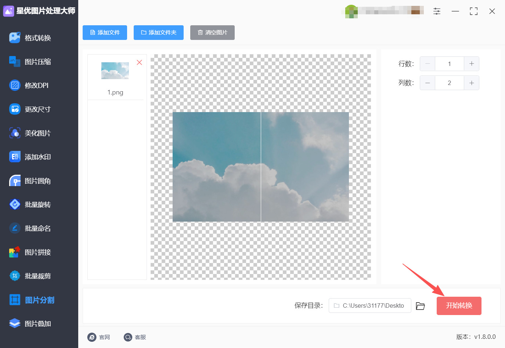Click the user avatar in title bar
Image resolution: width=505 pixels, height=348 pixels.
tap(351, 11)
